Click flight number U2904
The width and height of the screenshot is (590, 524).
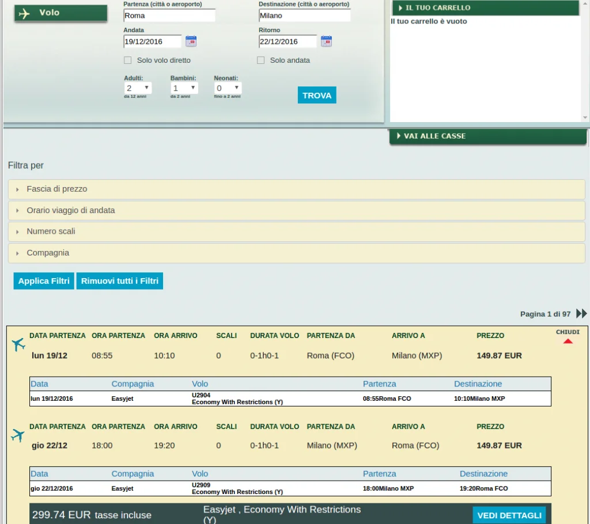[x=201, y=395]
